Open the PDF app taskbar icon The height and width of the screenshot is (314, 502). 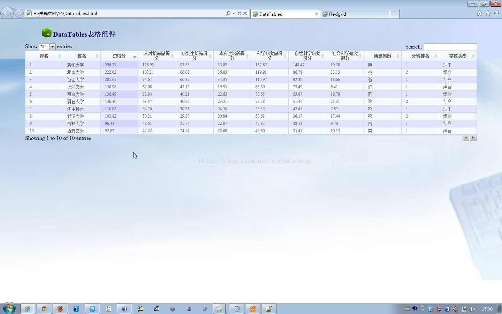pyautogui.click(x=253, y=309)
